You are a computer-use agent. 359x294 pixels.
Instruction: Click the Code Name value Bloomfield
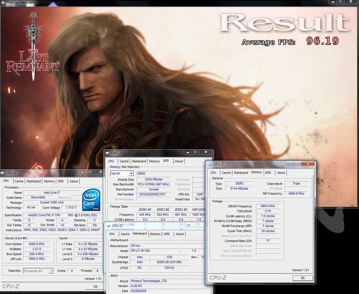point(38,197)
